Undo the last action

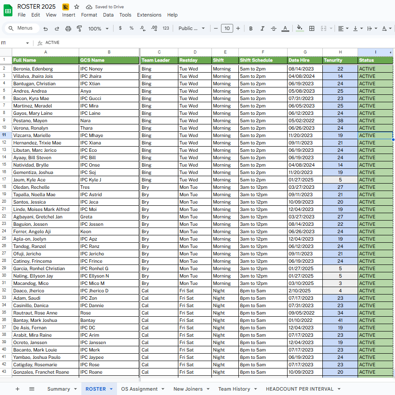click(46, 28)
